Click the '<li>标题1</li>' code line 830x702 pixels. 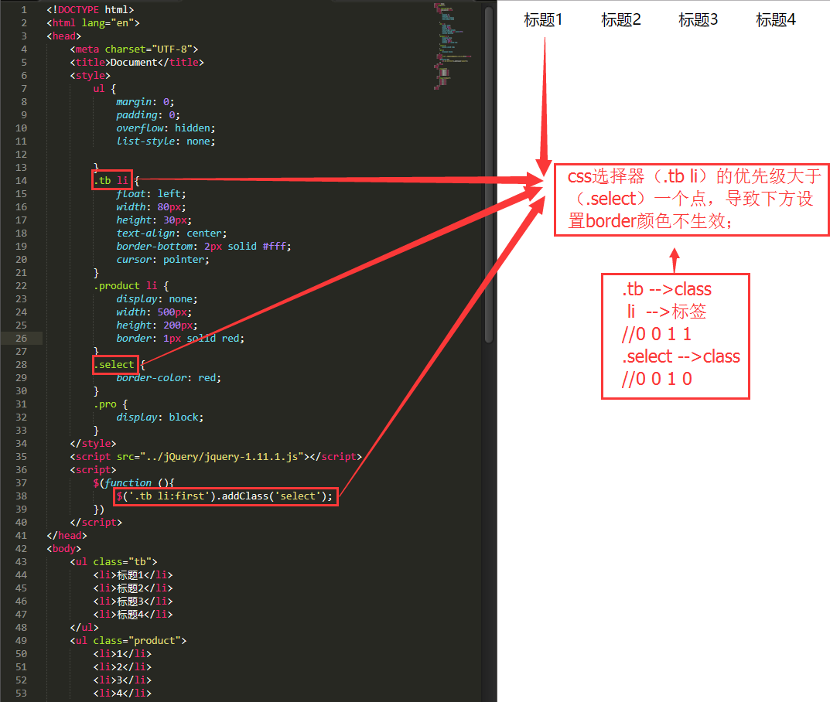(x=133, y=575)
